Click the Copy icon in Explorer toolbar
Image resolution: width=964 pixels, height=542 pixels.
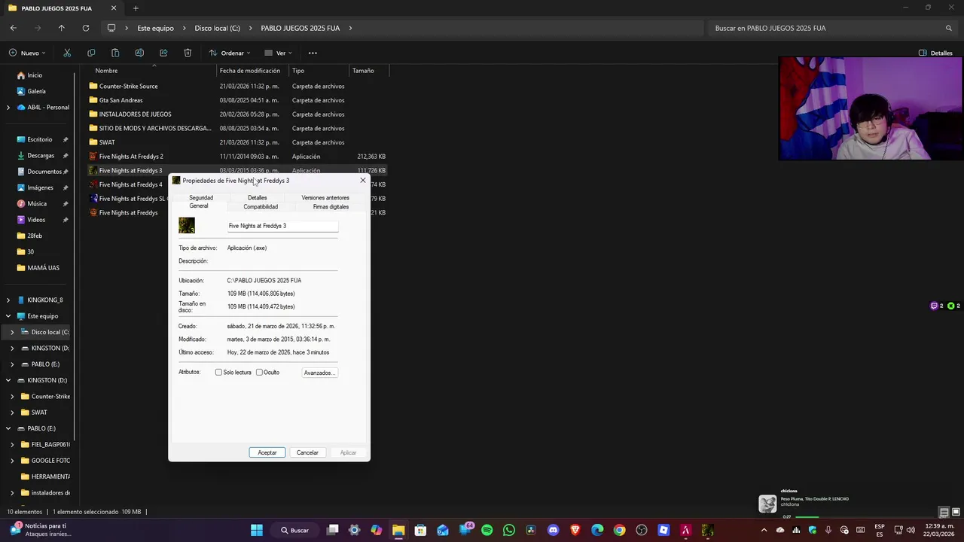[91, 53]
